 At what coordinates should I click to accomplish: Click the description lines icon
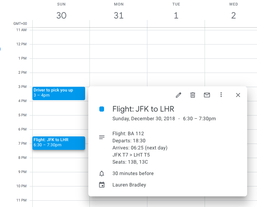click(102, 137)
